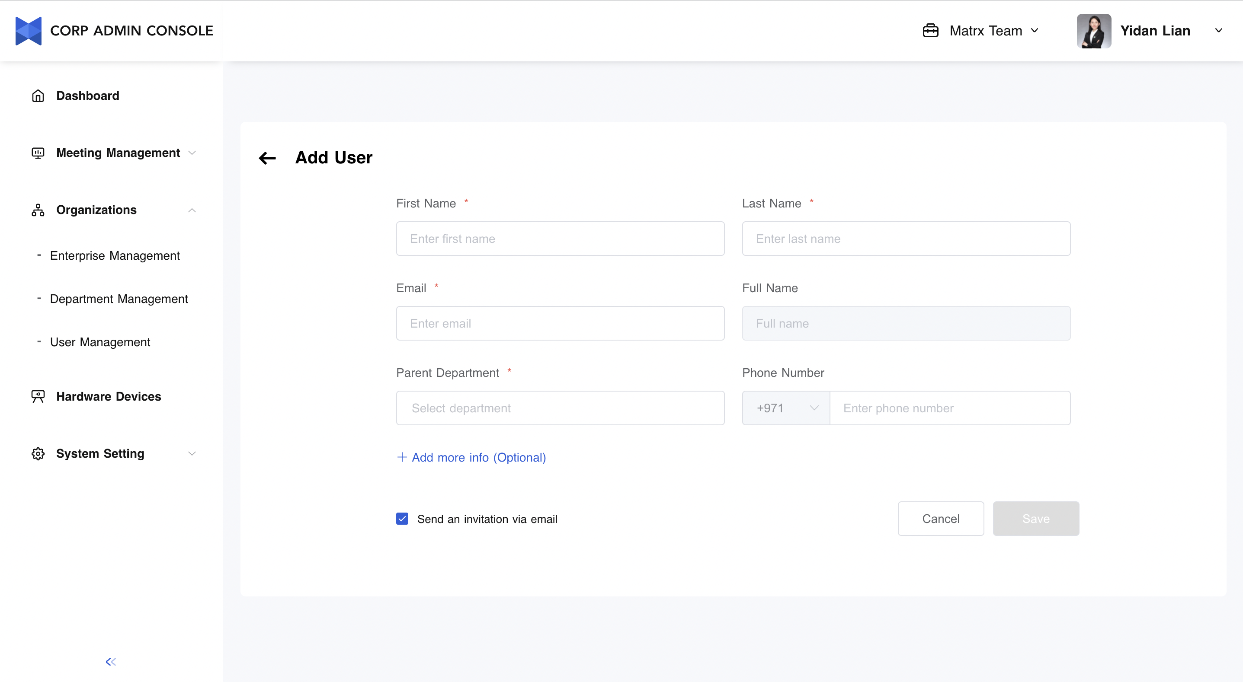Click the Corp Admin Console logo

29,31
